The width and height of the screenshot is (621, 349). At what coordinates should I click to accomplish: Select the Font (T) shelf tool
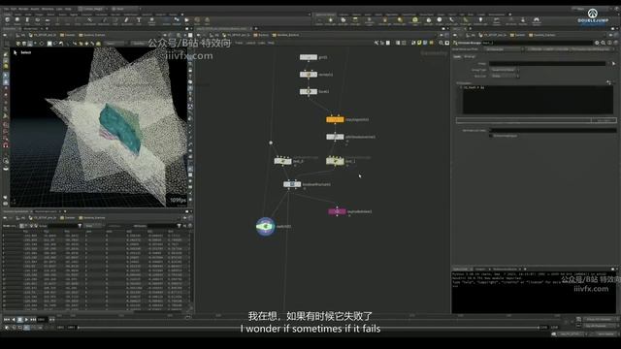click(x=139, y=19)
